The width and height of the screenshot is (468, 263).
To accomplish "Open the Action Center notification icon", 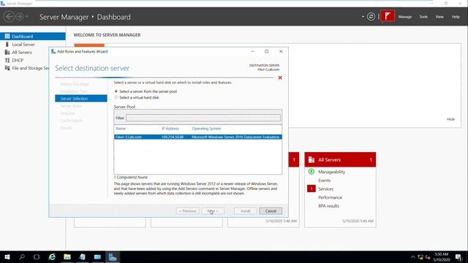I will click(458, 257).
